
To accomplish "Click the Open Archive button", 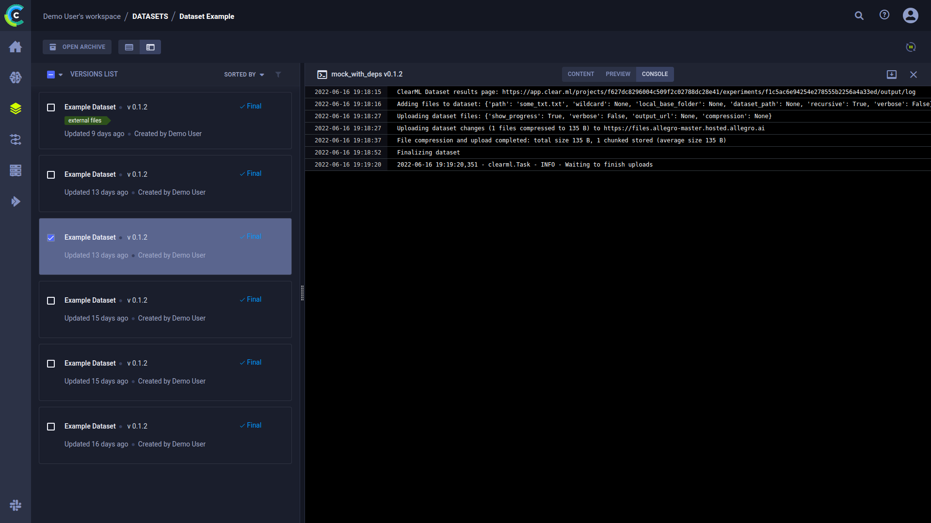I will coord(77,47).
